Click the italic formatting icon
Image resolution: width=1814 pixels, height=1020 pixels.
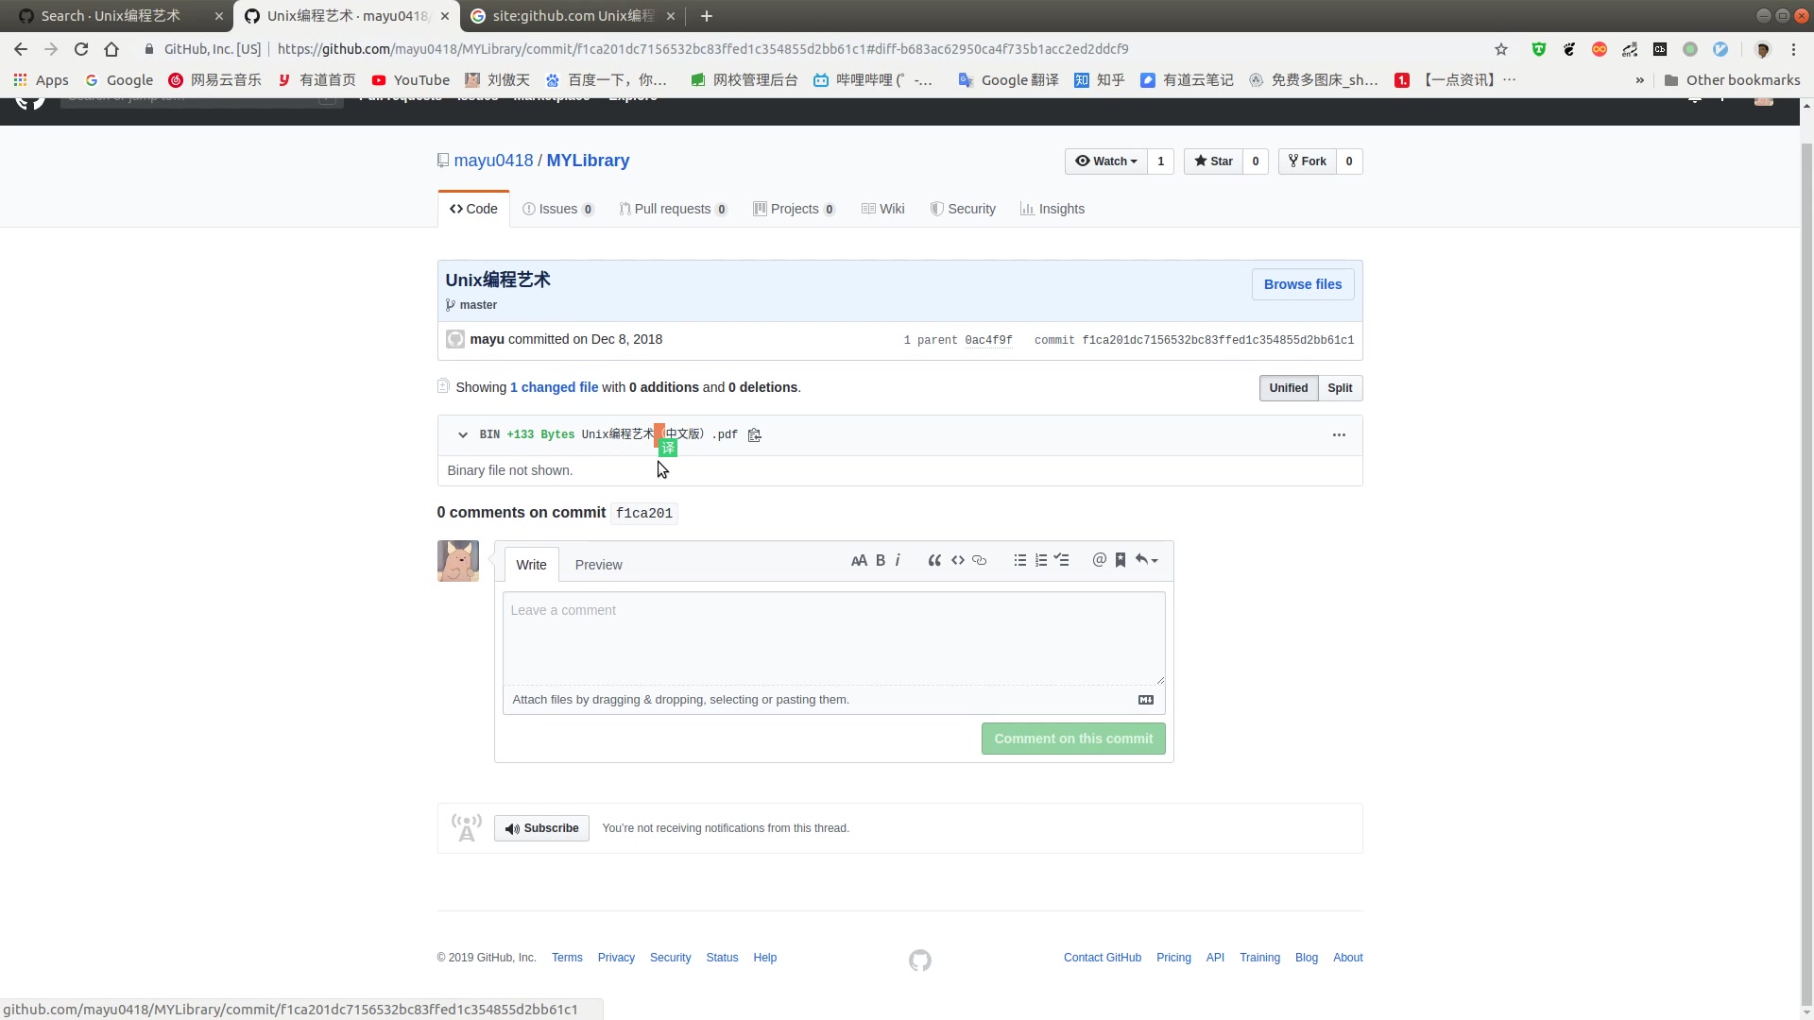click(897, 560)
